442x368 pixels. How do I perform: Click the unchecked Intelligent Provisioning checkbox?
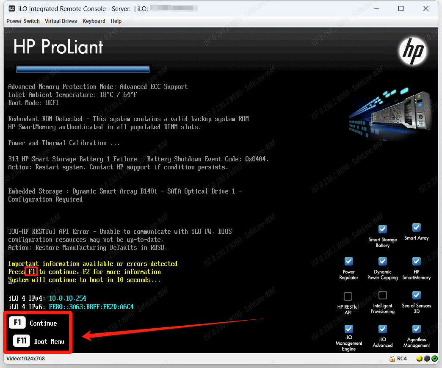[382, 295]
